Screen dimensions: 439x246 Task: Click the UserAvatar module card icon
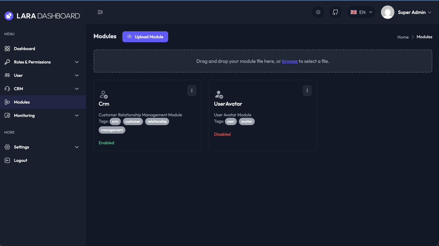point(219,94)
